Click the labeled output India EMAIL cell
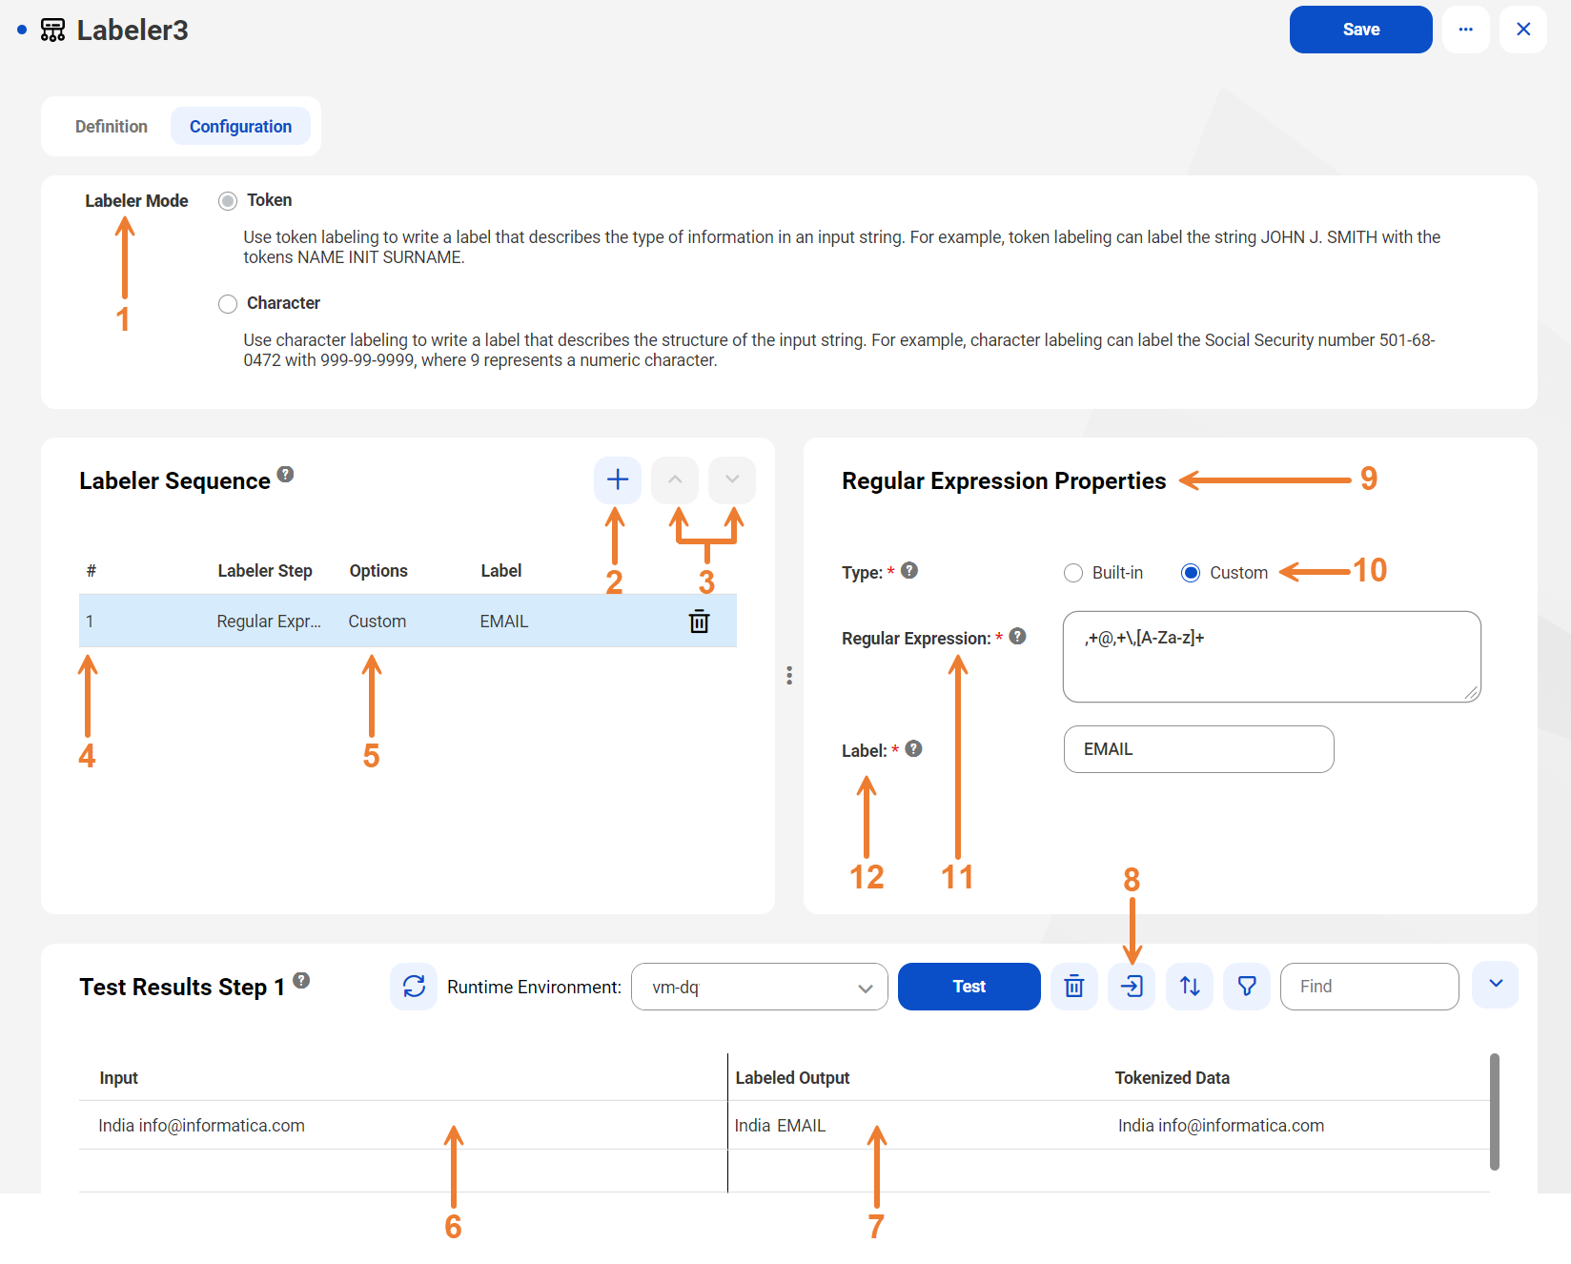Screen dimensions: 1571x1264 click(x=780, y=1126)
